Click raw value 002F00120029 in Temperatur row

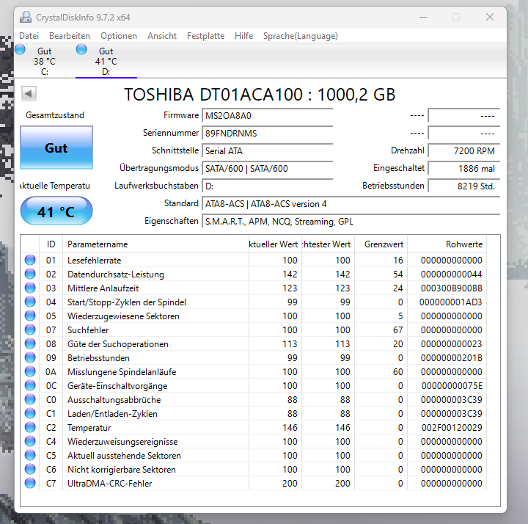coord(452,427)
